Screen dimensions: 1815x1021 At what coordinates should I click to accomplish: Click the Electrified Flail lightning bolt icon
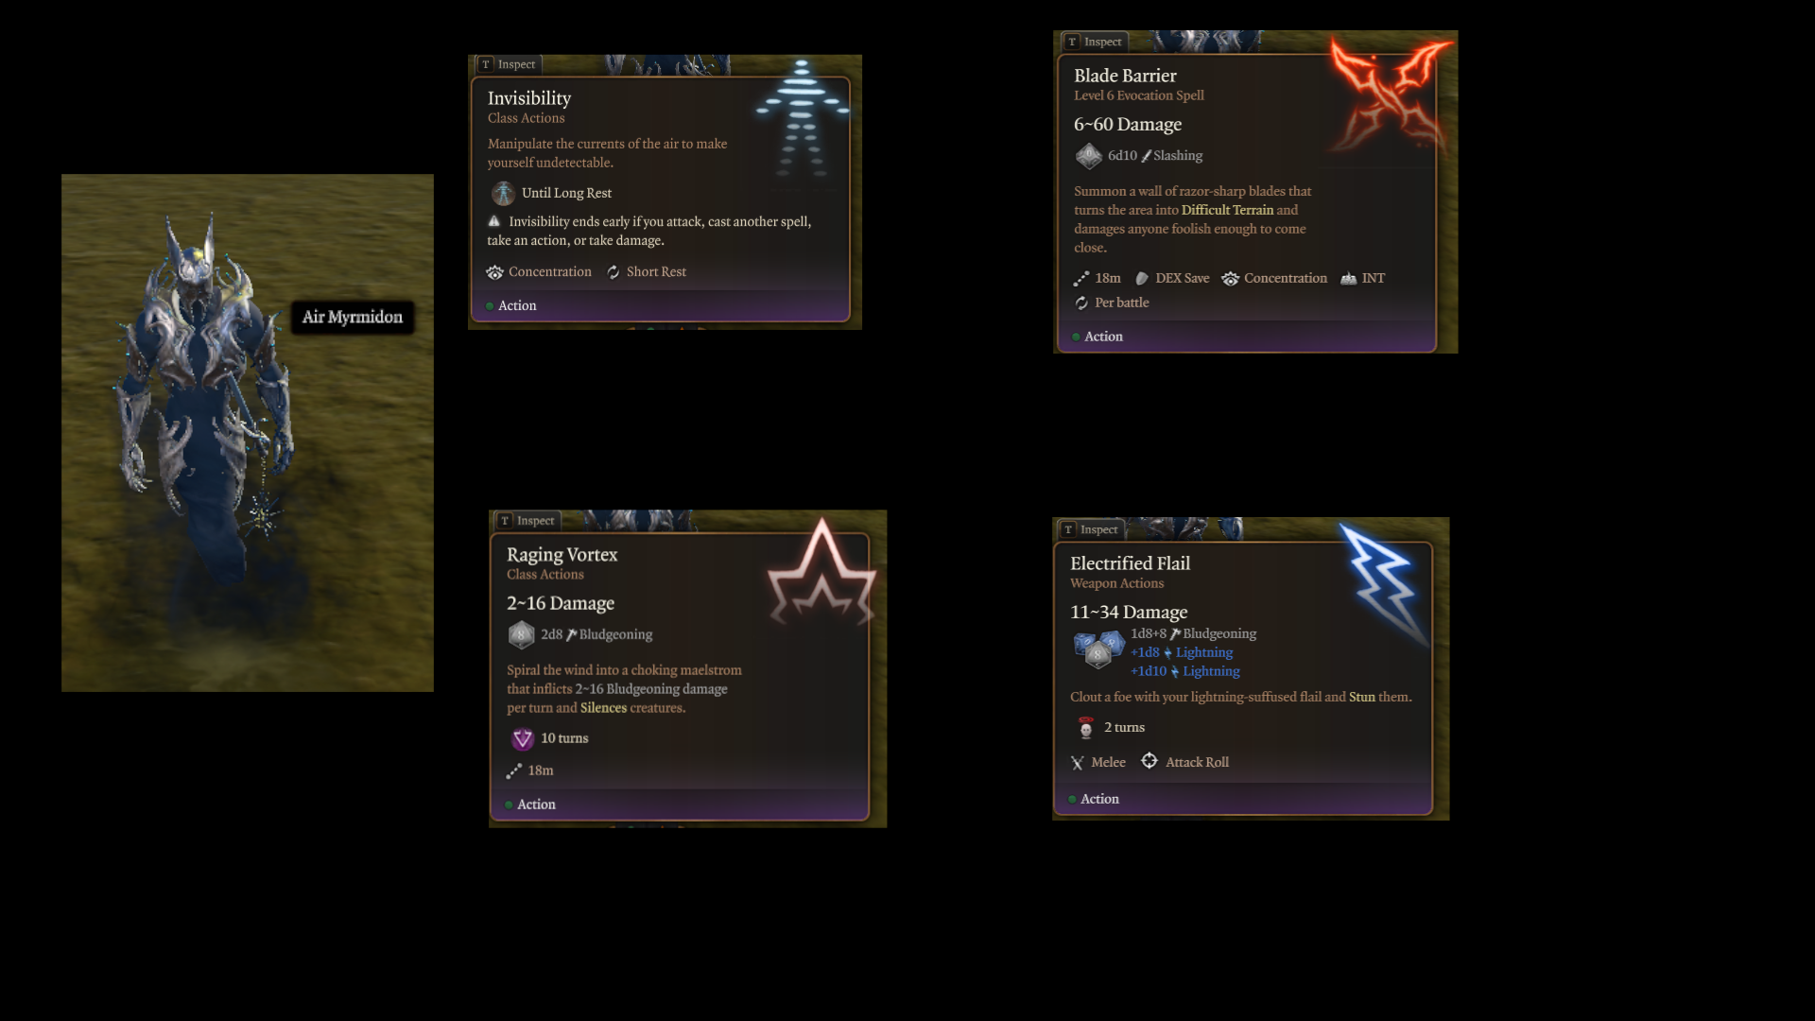(1382, 582)
